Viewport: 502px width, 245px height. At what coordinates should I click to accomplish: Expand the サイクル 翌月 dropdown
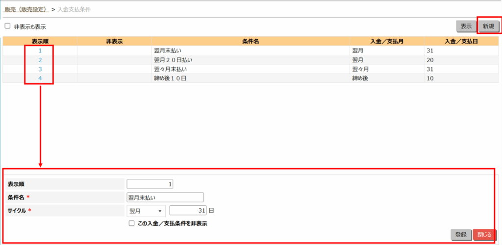coord(146,211)
